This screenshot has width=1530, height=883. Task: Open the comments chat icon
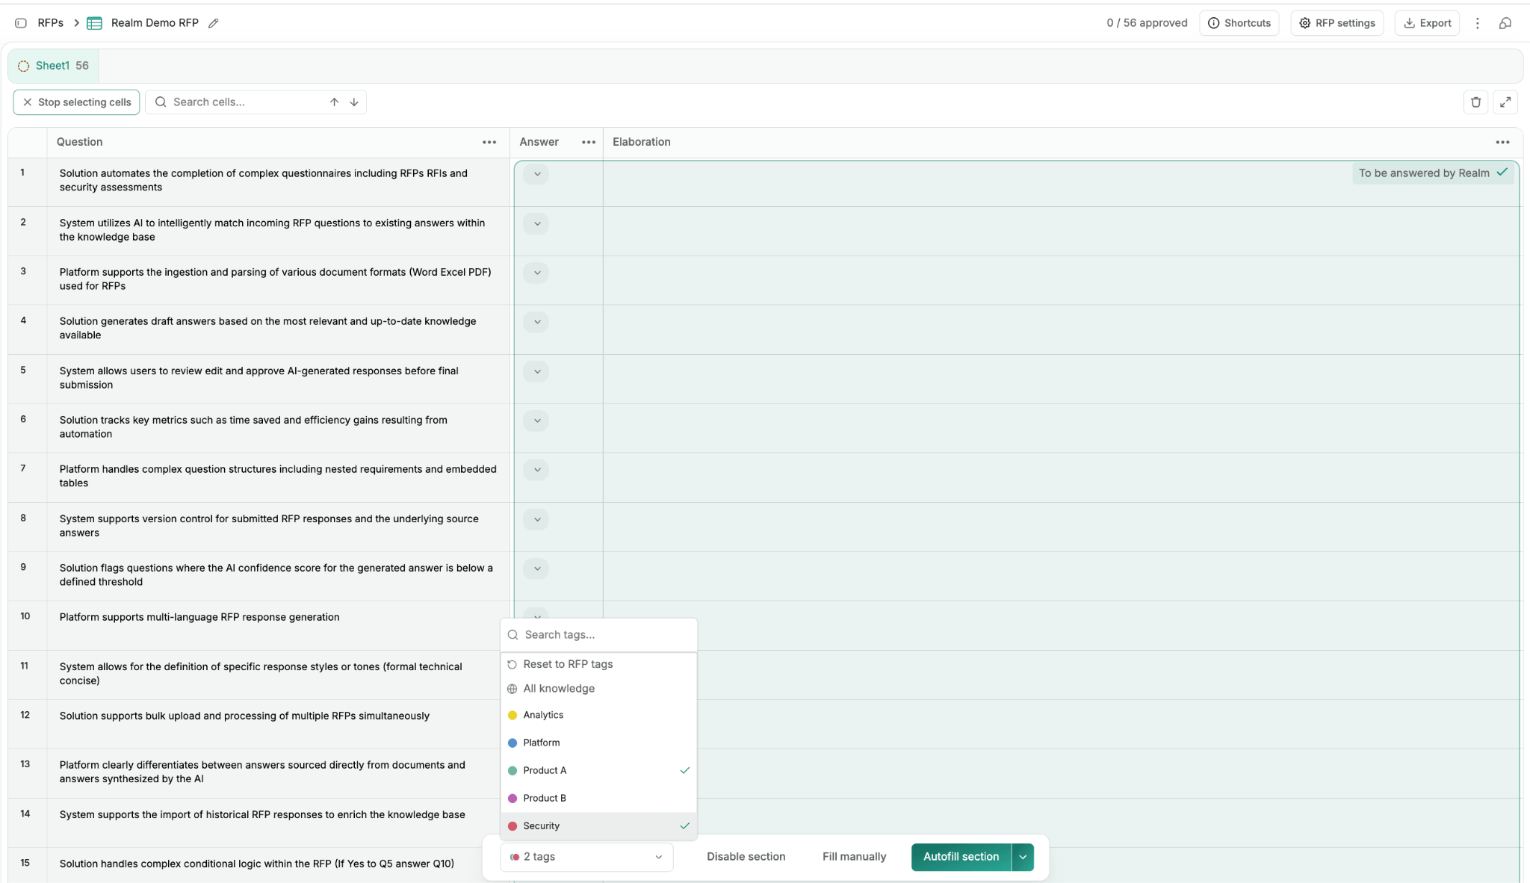1505,23
